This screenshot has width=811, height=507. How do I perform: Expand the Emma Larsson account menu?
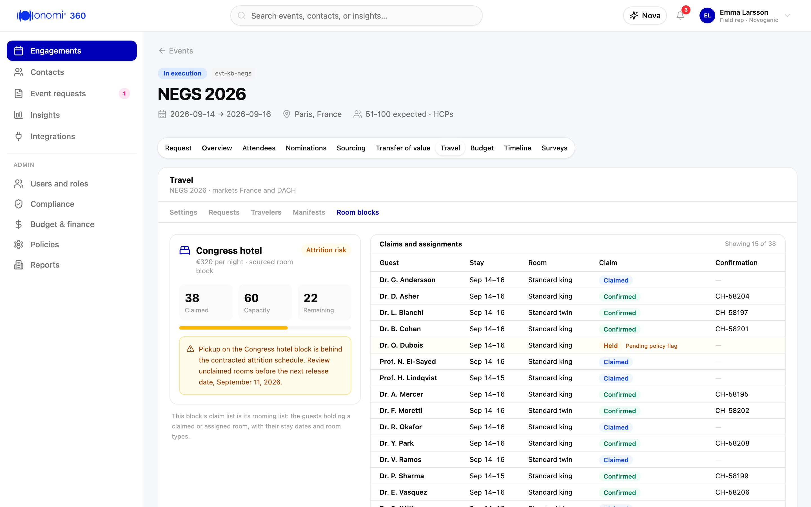(788, 15)
